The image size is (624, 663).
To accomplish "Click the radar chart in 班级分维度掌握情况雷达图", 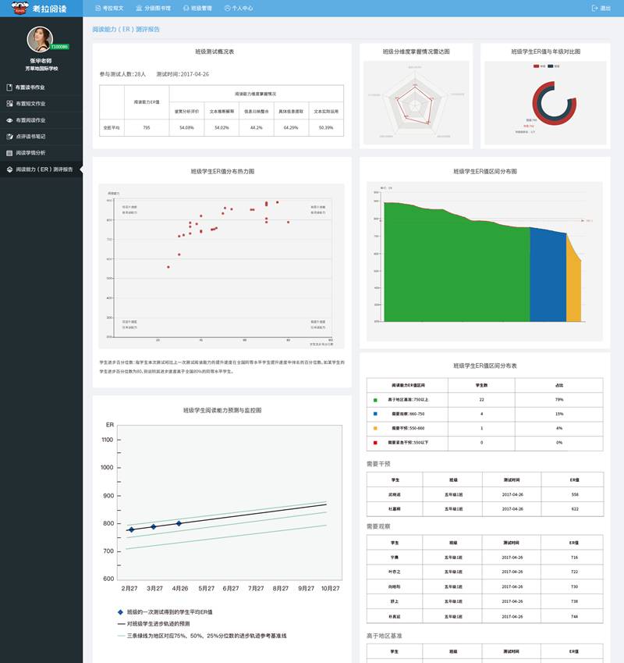I will point(415,103).
